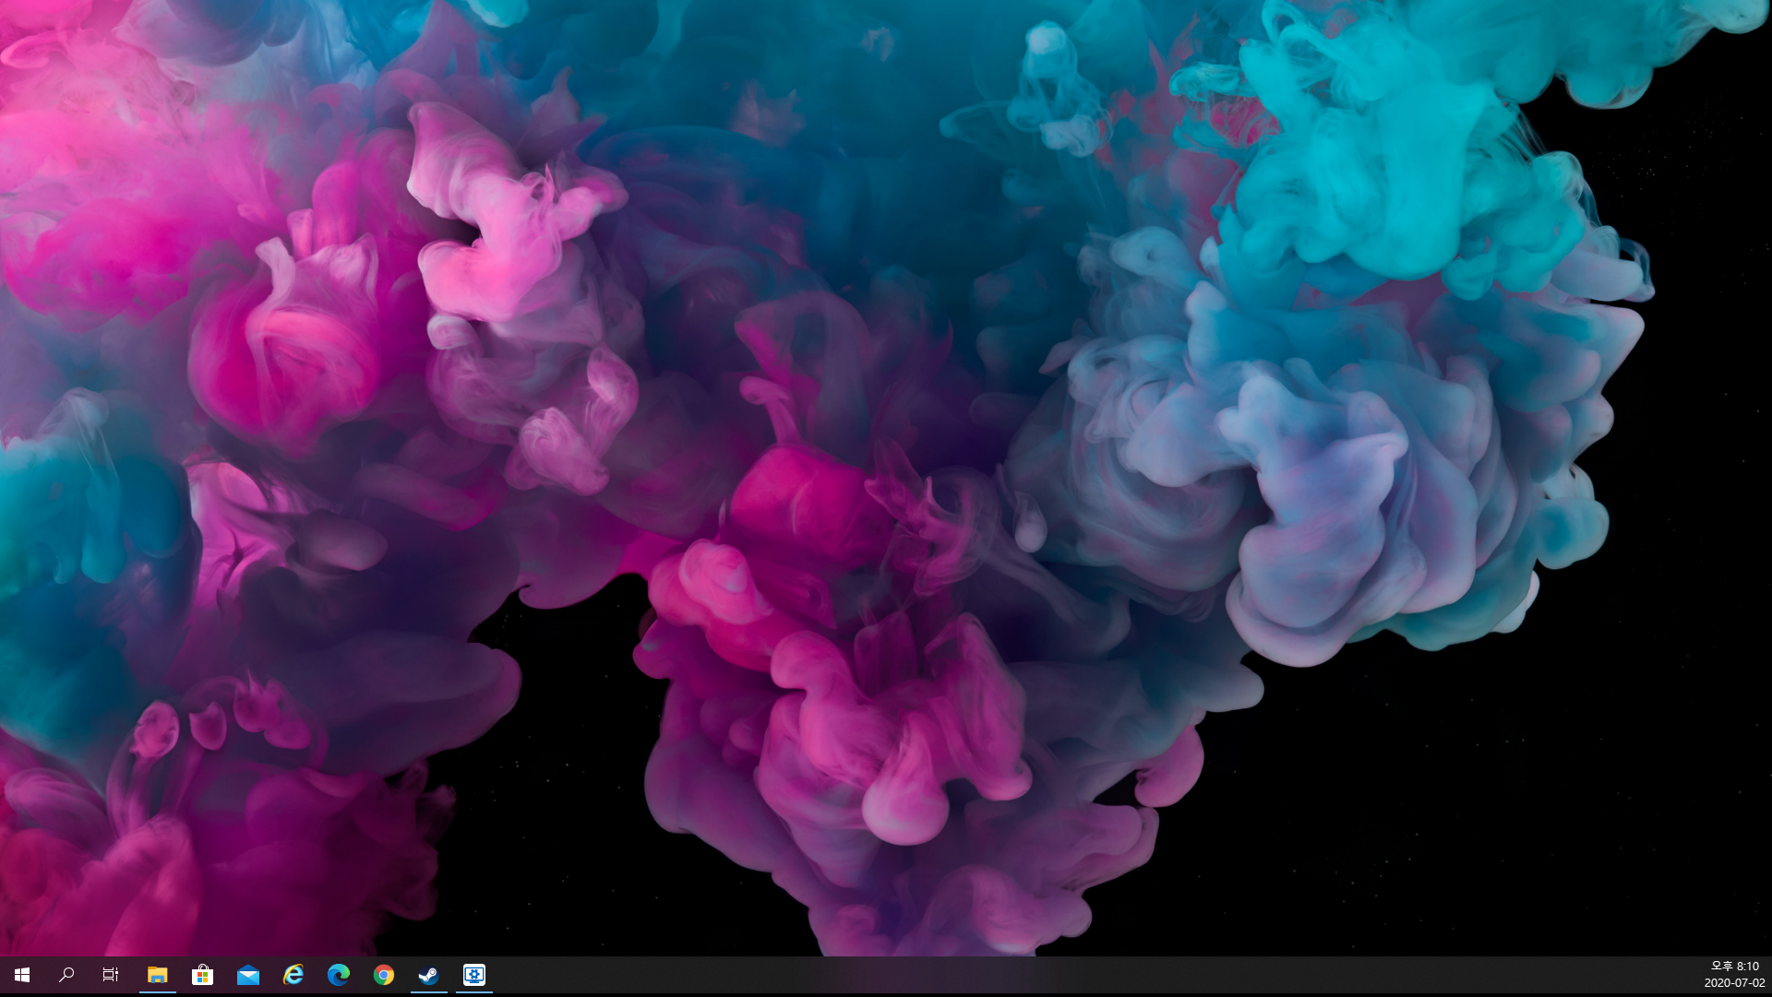Click Show Desktop sliver at taskbar end

[x=1769, y=975]
